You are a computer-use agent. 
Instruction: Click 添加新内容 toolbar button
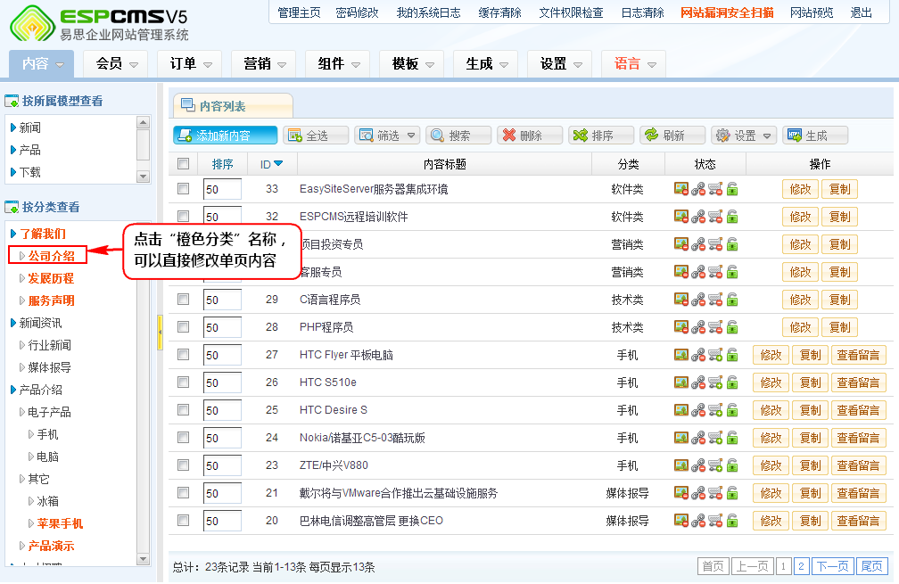point(225,136)
